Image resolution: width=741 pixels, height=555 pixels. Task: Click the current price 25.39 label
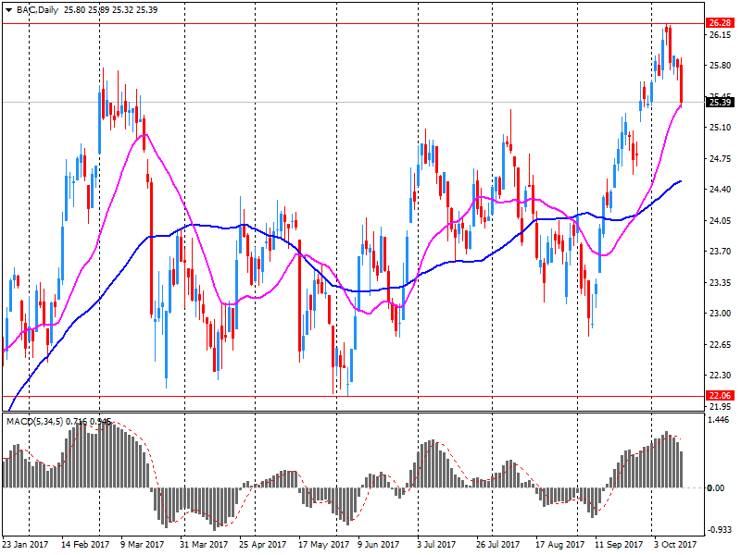pos(720,102)
